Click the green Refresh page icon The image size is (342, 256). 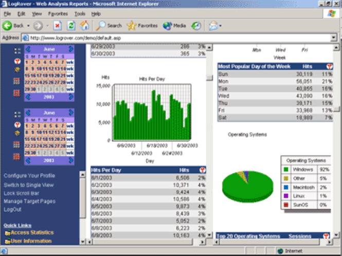(71, 26)
